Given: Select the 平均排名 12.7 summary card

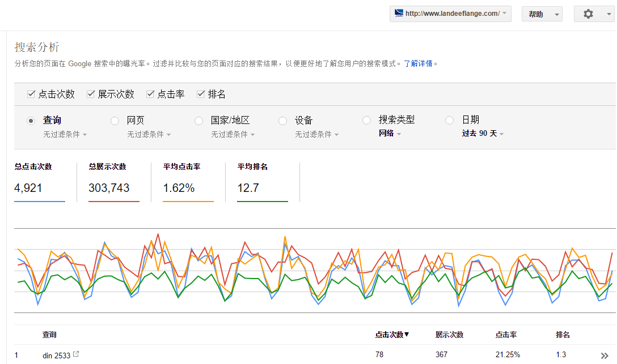Looking at the screenshot, I should [x=263, y=182].
